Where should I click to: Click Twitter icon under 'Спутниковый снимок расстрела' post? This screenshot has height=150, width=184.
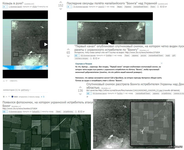87,97
